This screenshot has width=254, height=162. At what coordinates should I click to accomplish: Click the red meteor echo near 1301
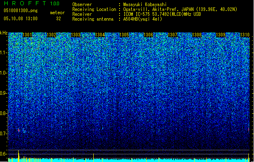point(19,130)
